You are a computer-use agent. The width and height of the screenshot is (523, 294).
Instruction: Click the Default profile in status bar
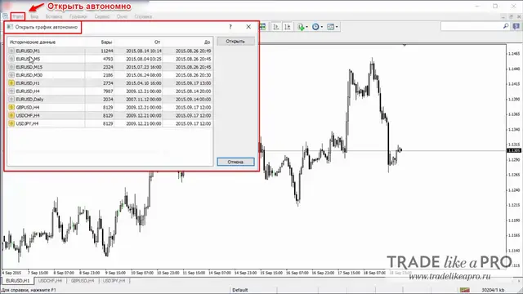240,290
